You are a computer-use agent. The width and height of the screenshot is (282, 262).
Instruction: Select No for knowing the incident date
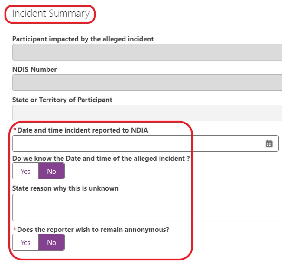coord(52,171)
